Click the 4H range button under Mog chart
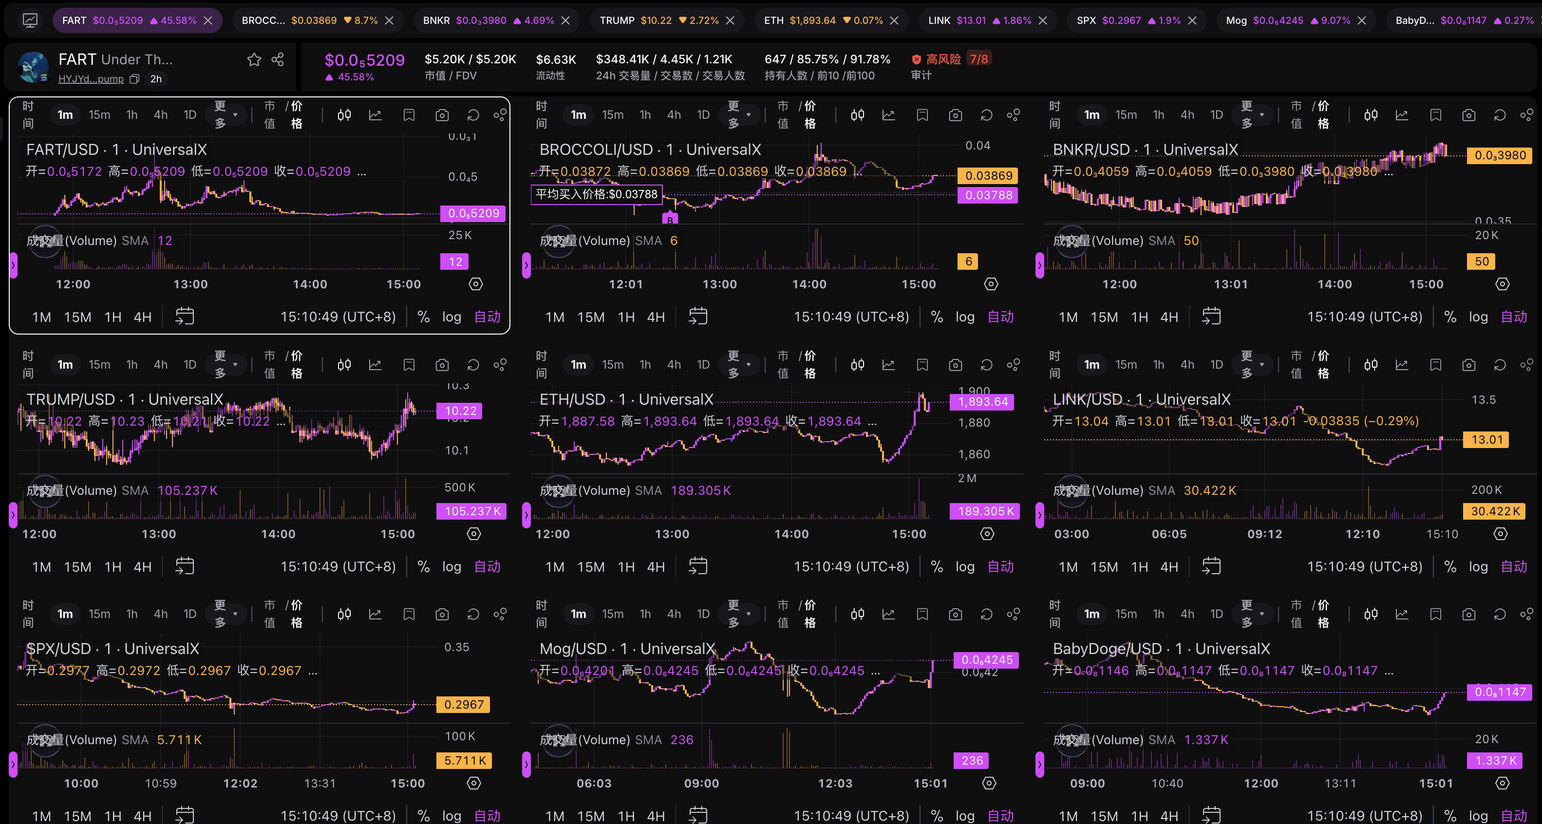Image resolution: width=1542 pixels, height=824 pixels. click(656, 816)
